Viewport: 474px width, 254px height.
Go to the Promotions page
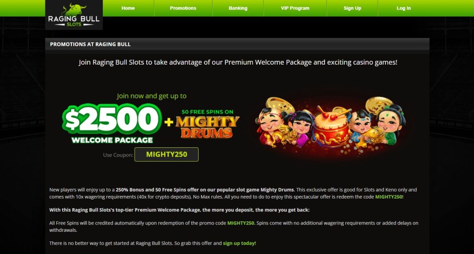click(183, 8)
